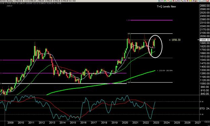Click the 2011 year label on time axis
The height and width of the screenshot is (126, 210).
(x=31, y=123)
